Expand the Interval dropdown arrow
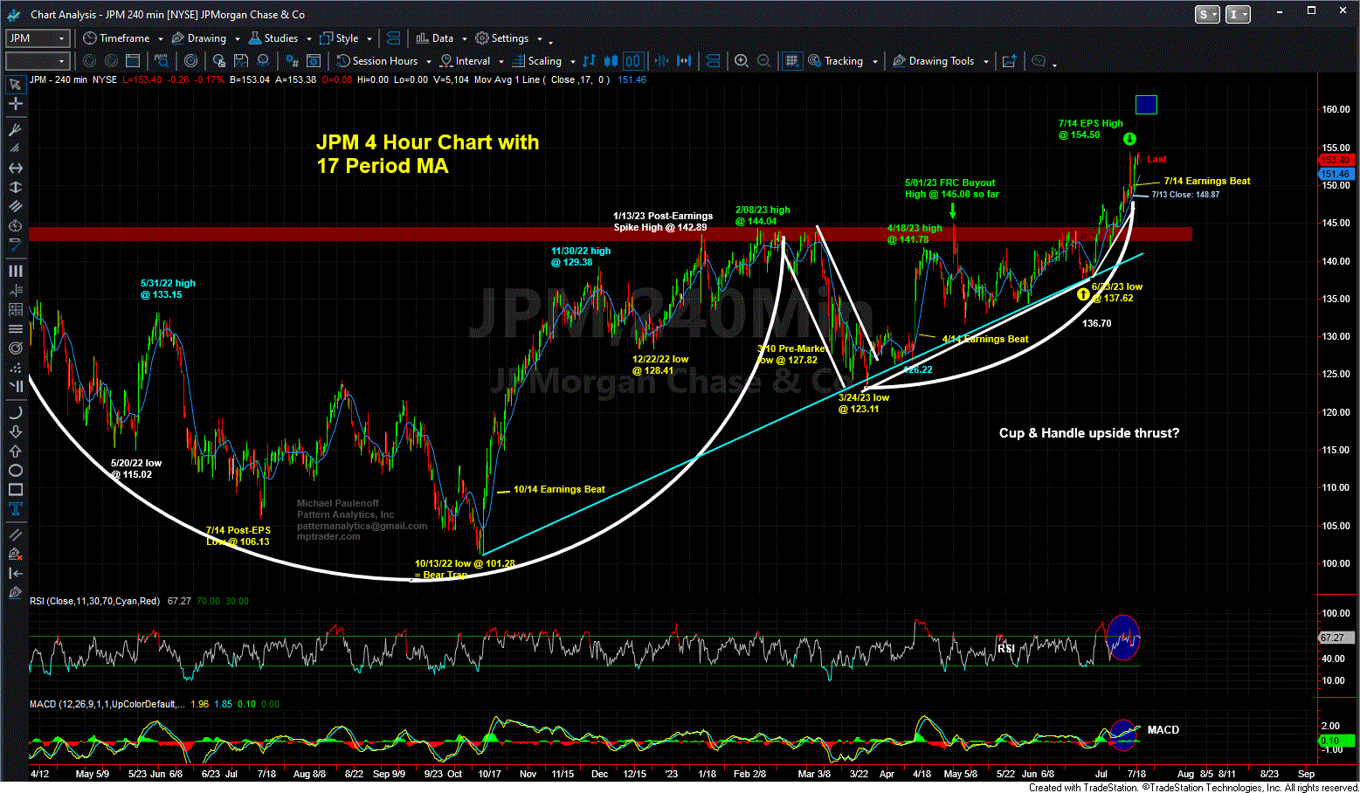Image resolution: width=1360 pixels, height=793 pixels. [501, 62]
